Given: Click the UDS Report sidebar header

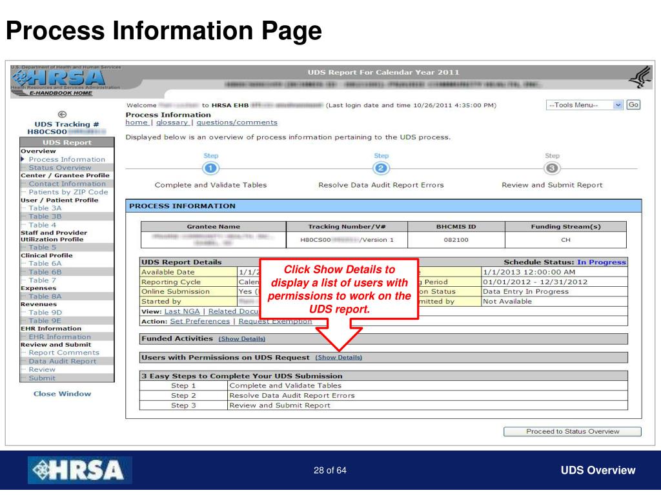Looking at the screenshot, I should coord(67,142).
